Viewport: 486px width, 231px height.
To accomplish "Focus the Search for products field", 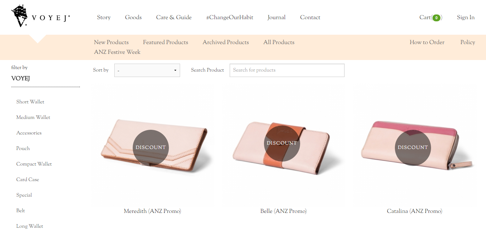I will click(287, 70).
